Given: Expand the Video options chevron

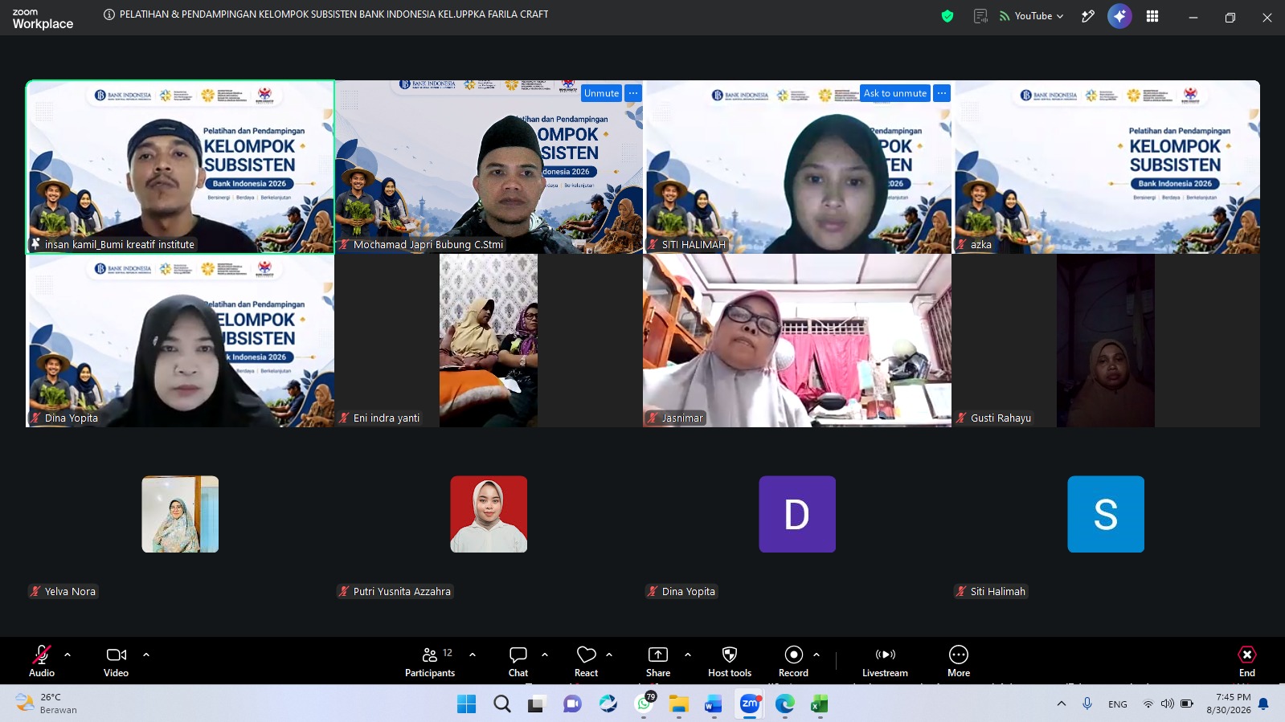Looking at the screenshot, I should pyautogui.click(x=146, y=655).
